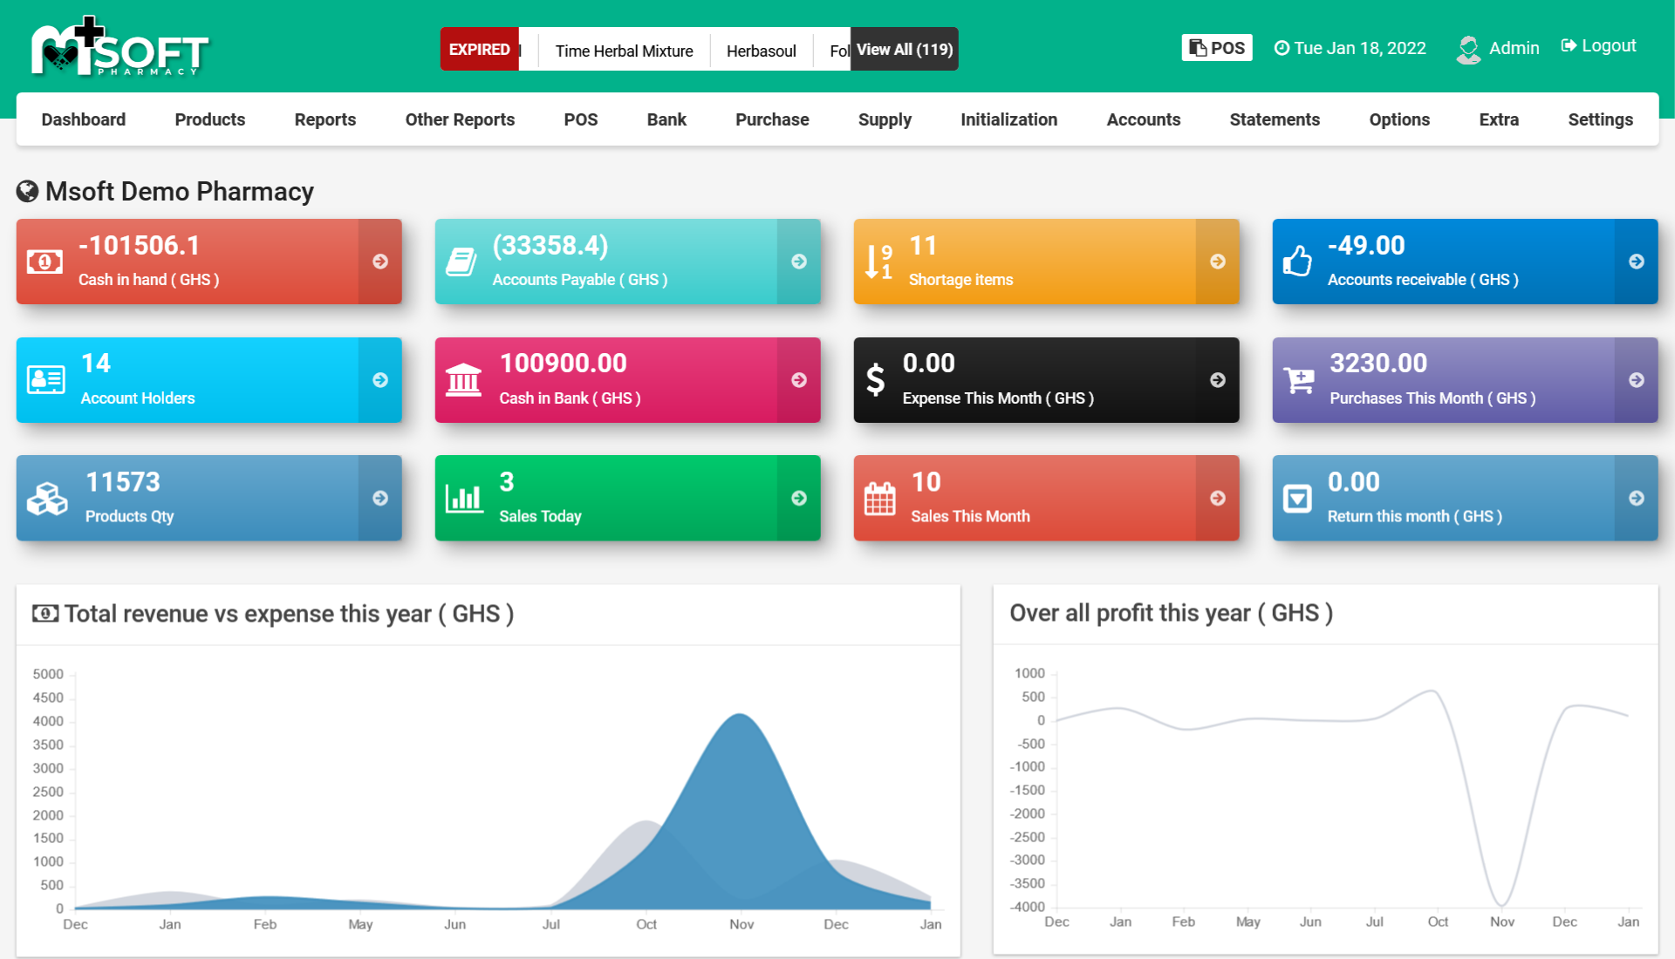Open Shortage items arrow icon

(1218, 262)
